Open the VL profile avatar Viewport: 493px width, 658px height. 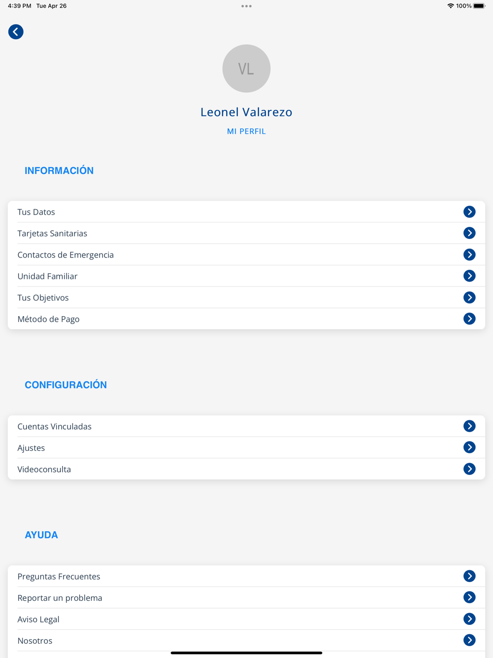[246, 69]
